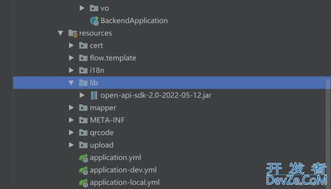Expand the vo package arrow

tap(82, 8)
